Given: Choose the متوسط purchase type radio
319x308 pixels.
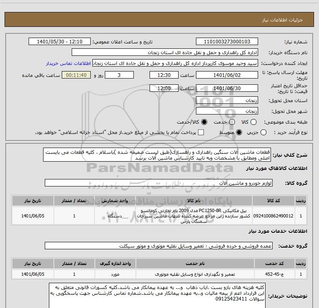Looking at the screenshot, I should 239,132.
